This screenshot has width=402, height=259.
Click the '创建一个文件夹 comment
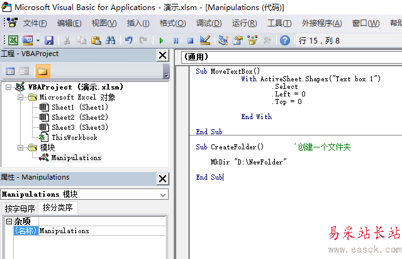click(322, 147)
